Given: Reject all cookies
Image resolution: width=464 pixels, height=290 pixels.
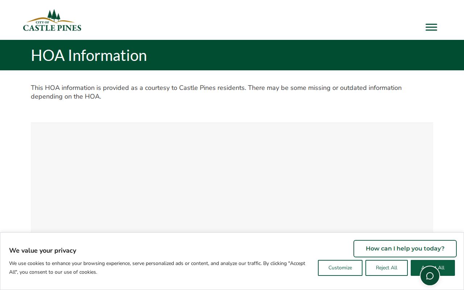Looking at the screenshot, I should coord(386,268).
